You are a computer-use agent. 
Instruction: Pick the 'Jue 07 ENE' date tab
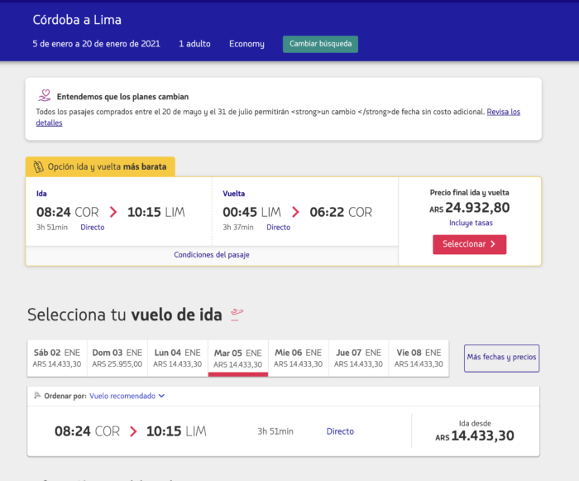[359, 358]
